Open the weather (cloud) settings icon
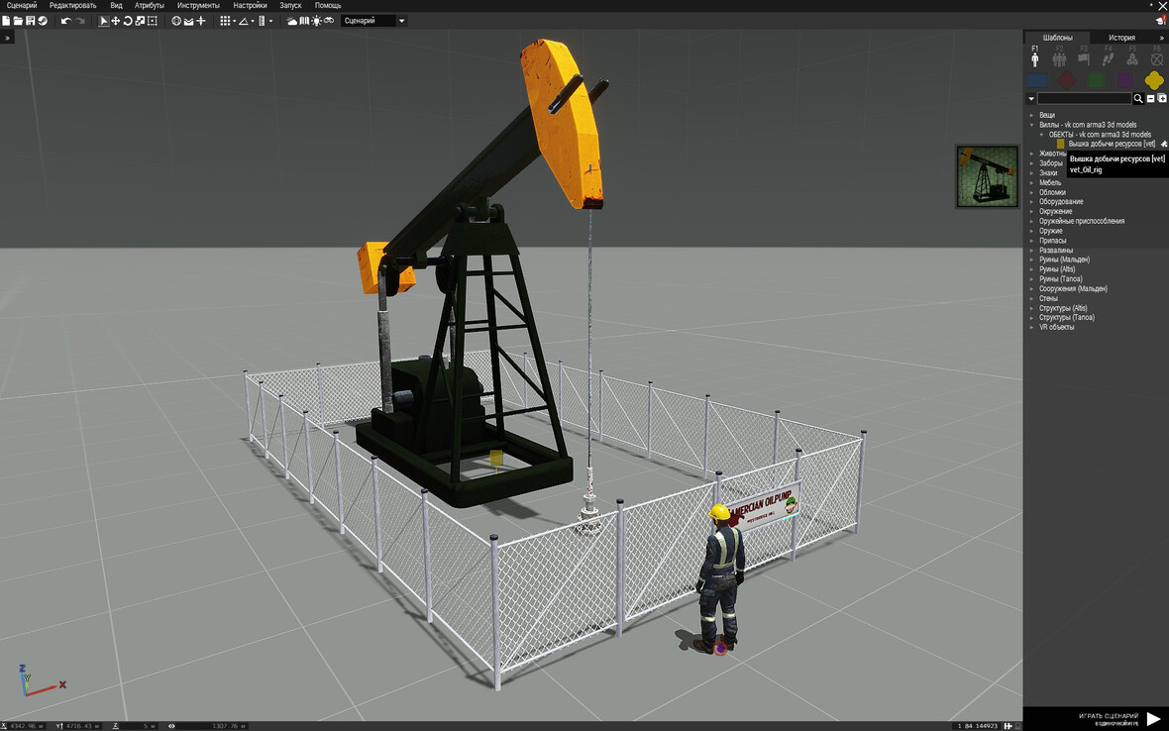Viewport: 1169px width, 731px height. tap(292, 21)
